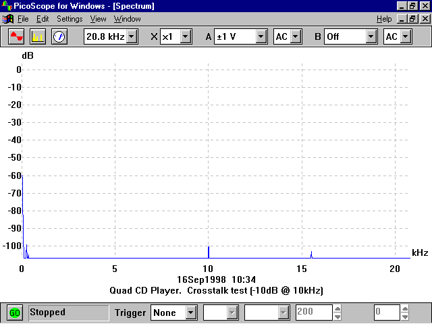Open the Help menu
Image resolution: width=432 pixels, height=324 pixels.
click(384, 19)
